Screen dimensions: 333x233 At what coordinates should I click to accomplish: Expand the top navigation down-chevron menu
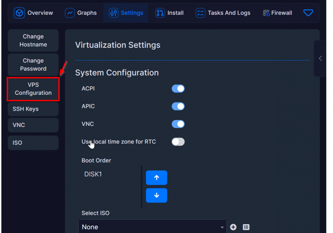(308, 13)
